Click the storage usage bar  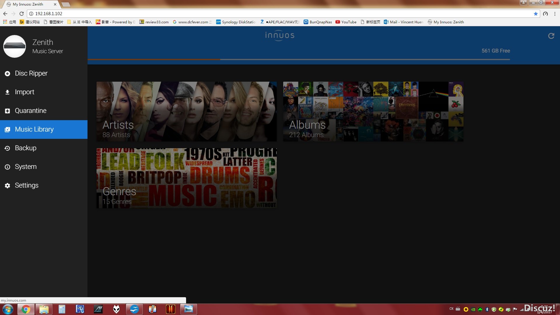[x=299, y=60]
